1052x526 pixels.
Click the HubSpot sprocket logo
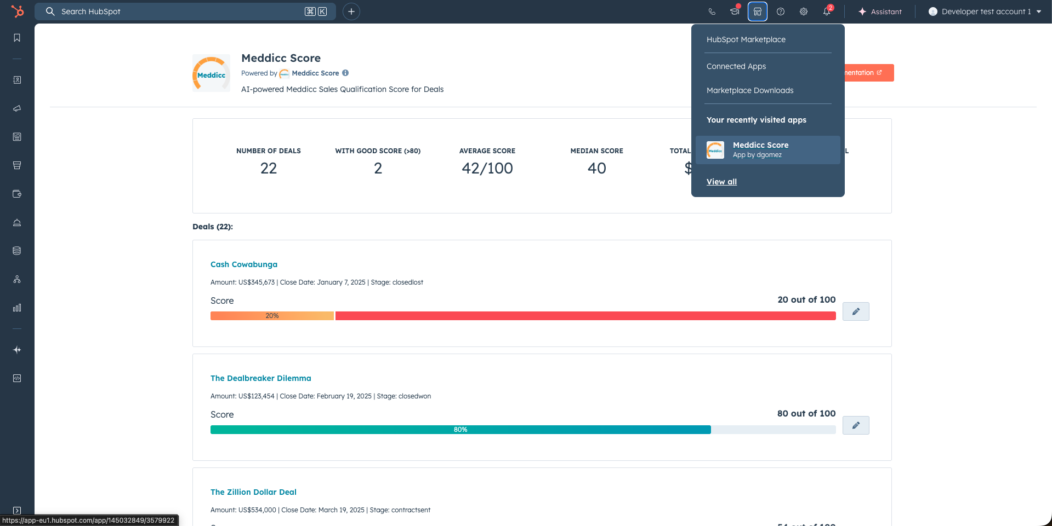(18, 11)
